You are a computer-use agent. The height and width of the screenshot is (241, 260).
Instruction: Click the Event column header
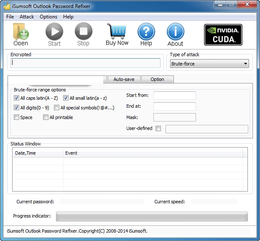pos(153,153)
